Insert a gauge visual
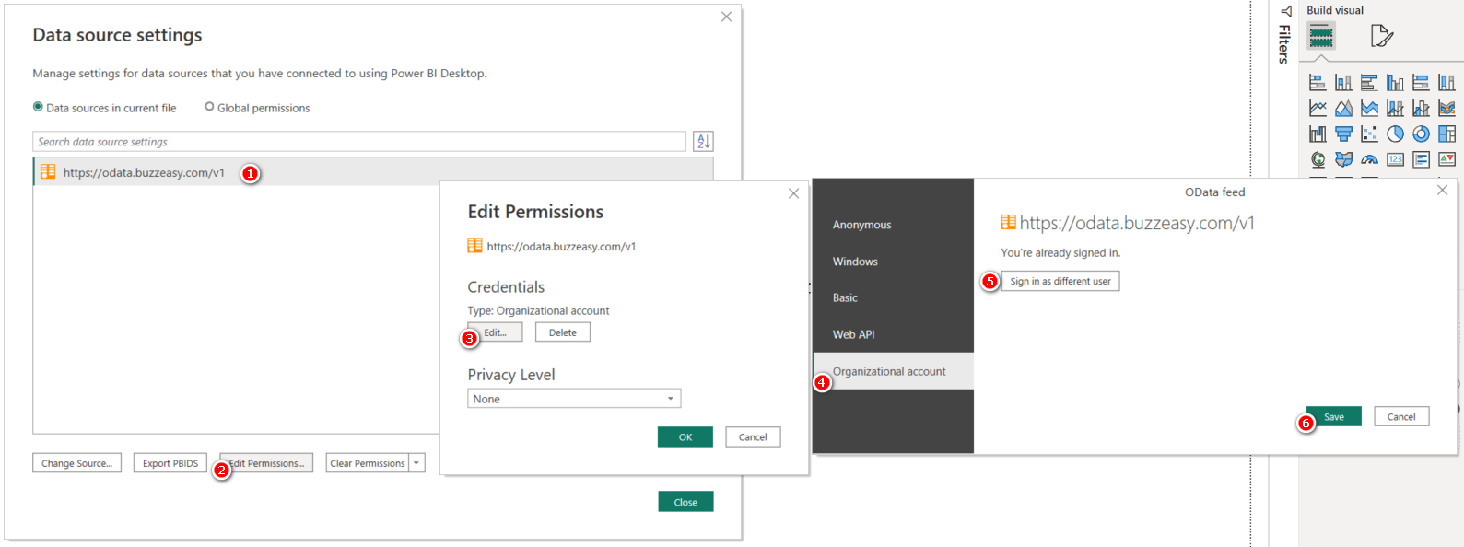The image size is (1464, 547). pos(1369,160)
